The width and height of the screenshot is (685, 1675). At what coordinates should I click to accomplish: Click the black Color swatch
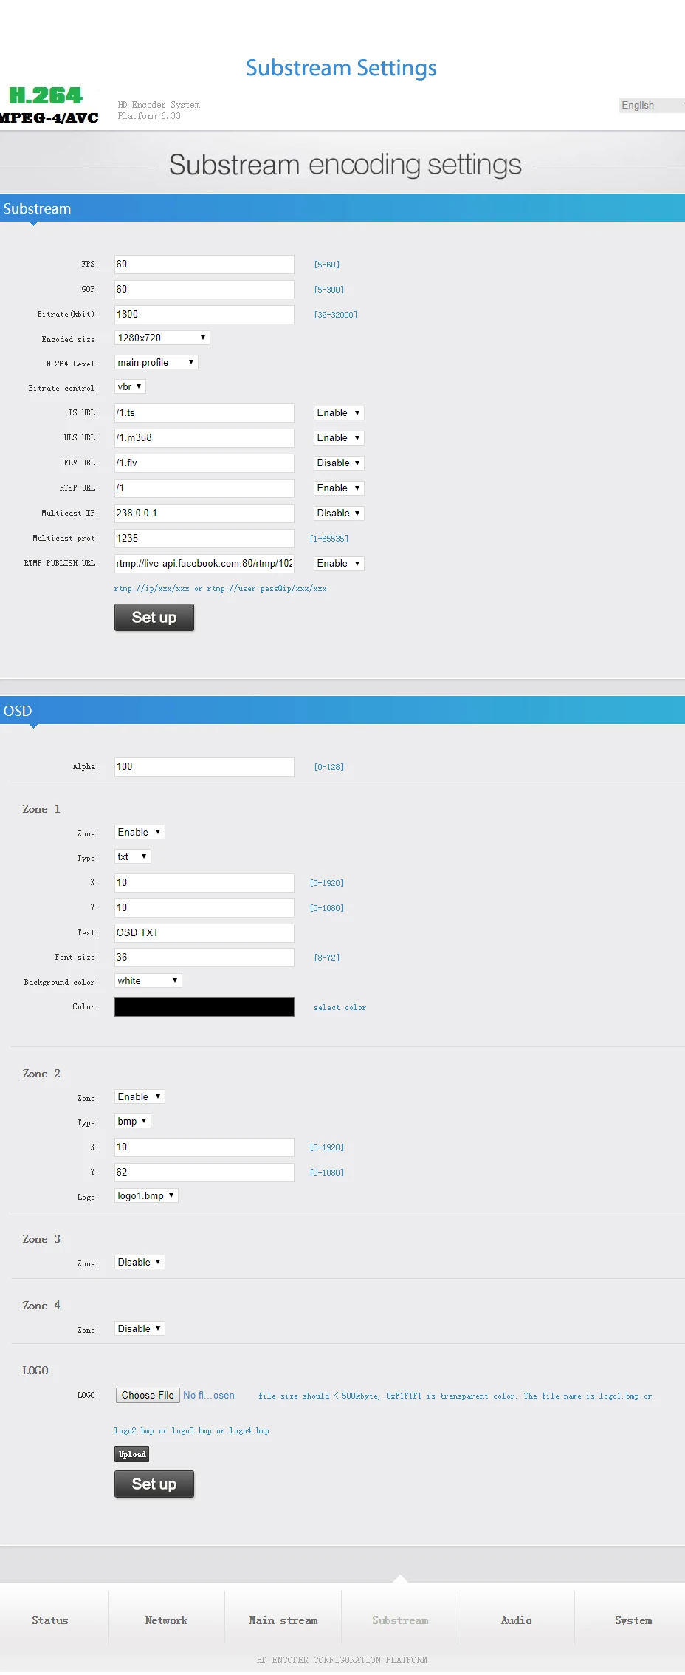point(204,1007)
